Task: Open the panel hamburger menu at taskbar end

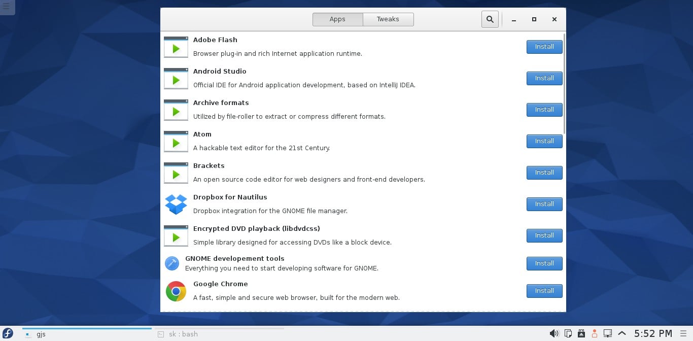Action: pos(683,333)
